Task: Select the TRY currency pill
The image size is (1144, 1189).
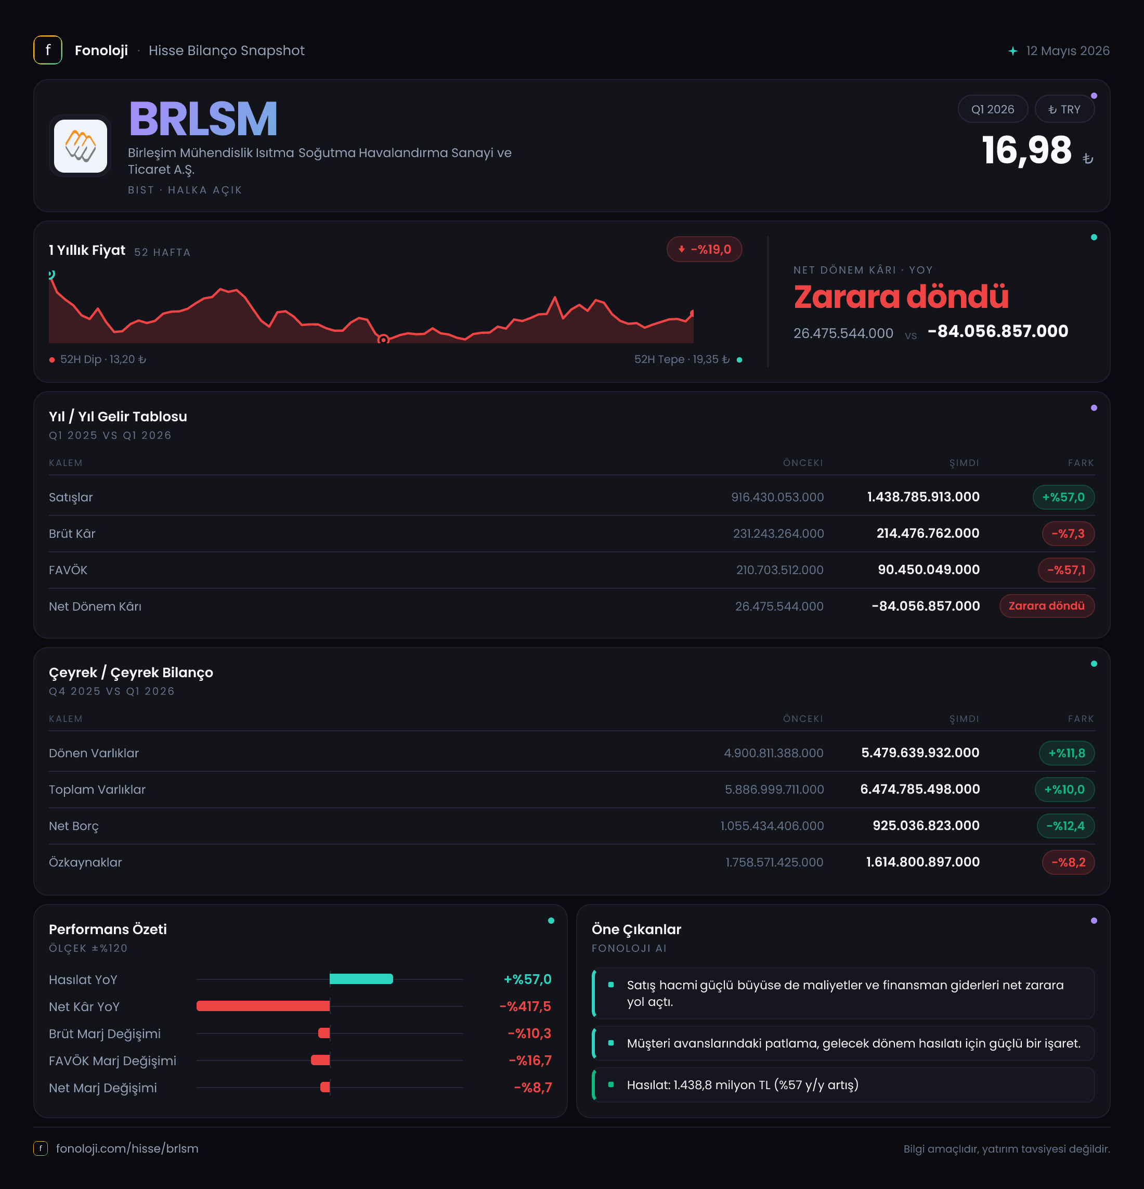Action: click(1064, 109)
